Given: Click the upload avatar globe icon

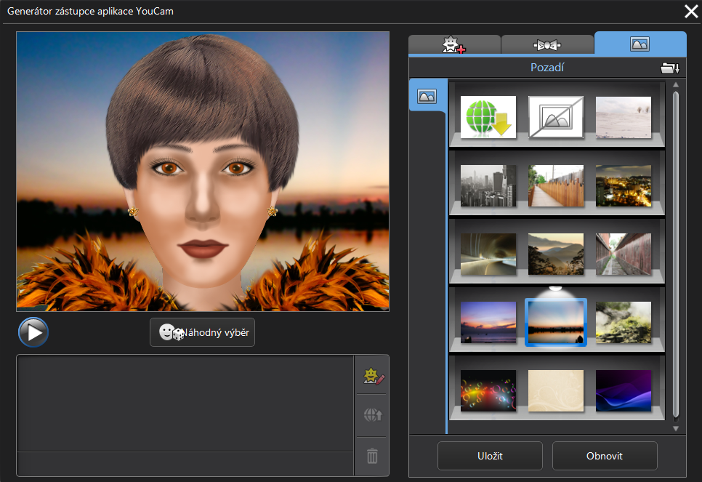Looking at the screenshot, I should click(x=372, y=415).
